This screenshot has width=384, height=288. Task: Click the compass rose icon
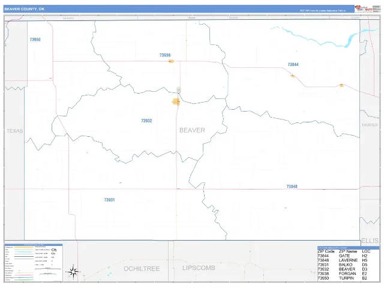coord(73,272)
